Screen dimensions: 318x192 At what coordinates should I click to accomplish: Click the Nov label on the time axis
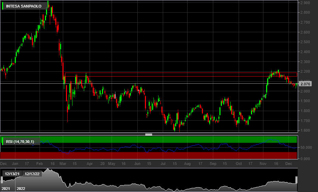pyautogui.click(x=263, y=164)
